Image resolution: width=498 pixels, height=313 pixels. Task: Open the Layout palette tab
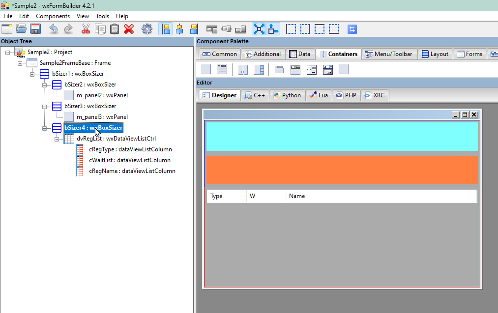(x=435, y=54)
